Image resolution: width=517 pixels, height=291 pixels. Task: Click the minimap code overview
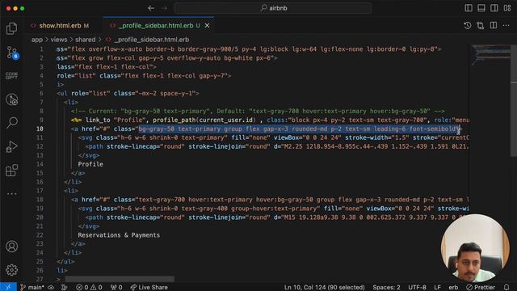[x=490, y=56]
